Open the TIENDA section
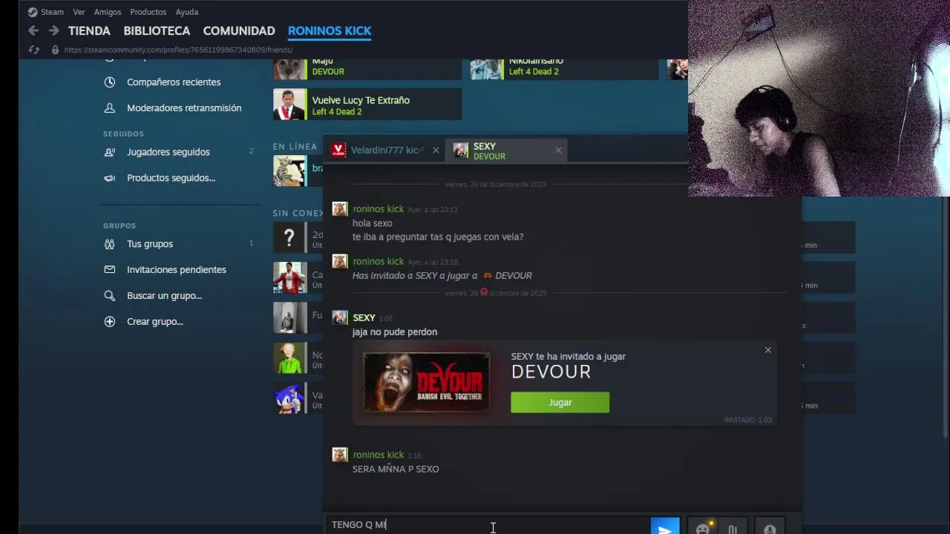Screen dimensions: 950x534 tap(89, 30)
